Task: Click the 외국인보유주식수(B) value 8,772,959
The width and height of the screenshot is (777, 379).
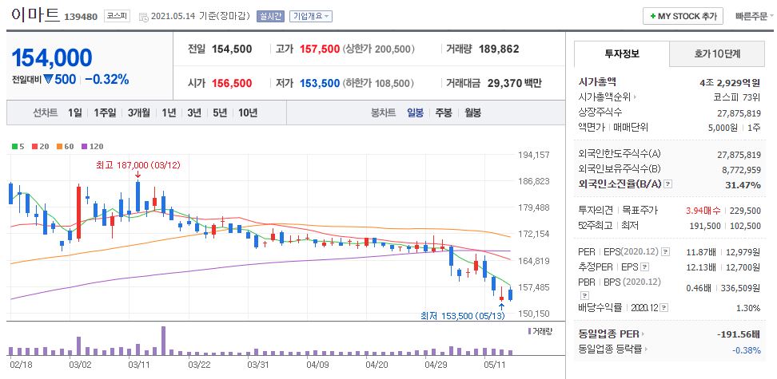Action: [741, 170]
